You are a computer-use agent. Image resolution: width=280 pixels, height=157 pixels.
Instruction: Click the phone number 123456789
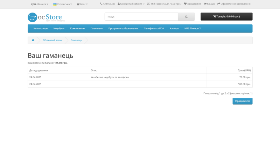point(107,4)
